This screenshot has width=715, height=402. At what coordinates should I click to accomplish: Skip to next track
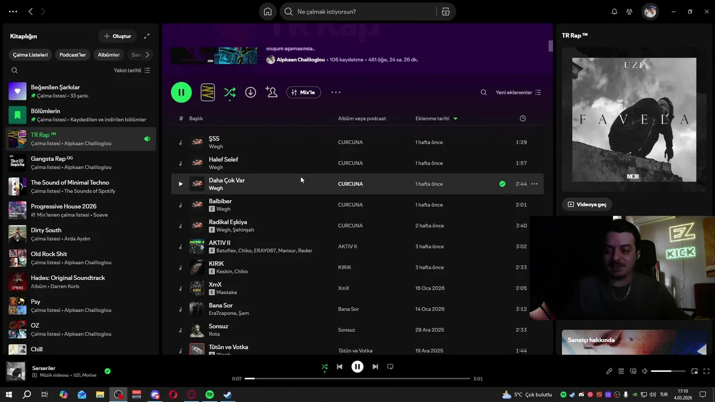(x=375, y=367)
